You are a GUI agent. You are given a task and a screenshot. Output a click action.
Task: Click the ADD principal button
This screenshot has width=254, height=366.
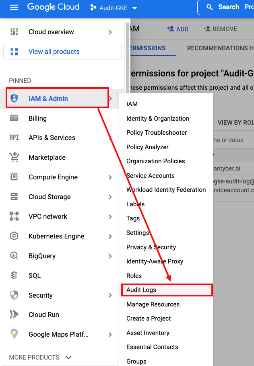[x=178, y=29]
